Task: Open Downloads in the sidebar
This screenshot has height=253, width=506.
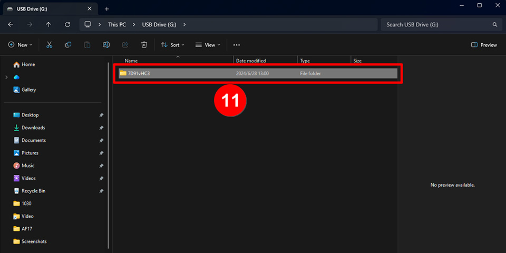Action: click(x=33, y=128)
